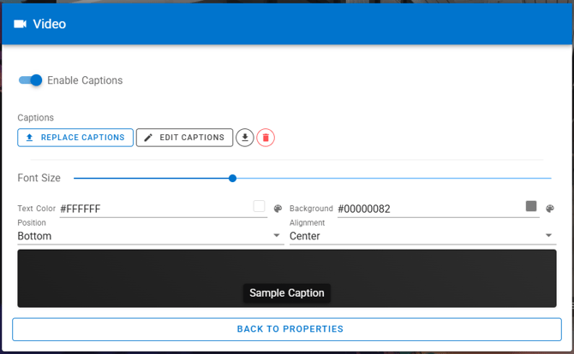This screenshot has width=574, height=354.
Task: Click the Video header title
Action: coord(50,24)
